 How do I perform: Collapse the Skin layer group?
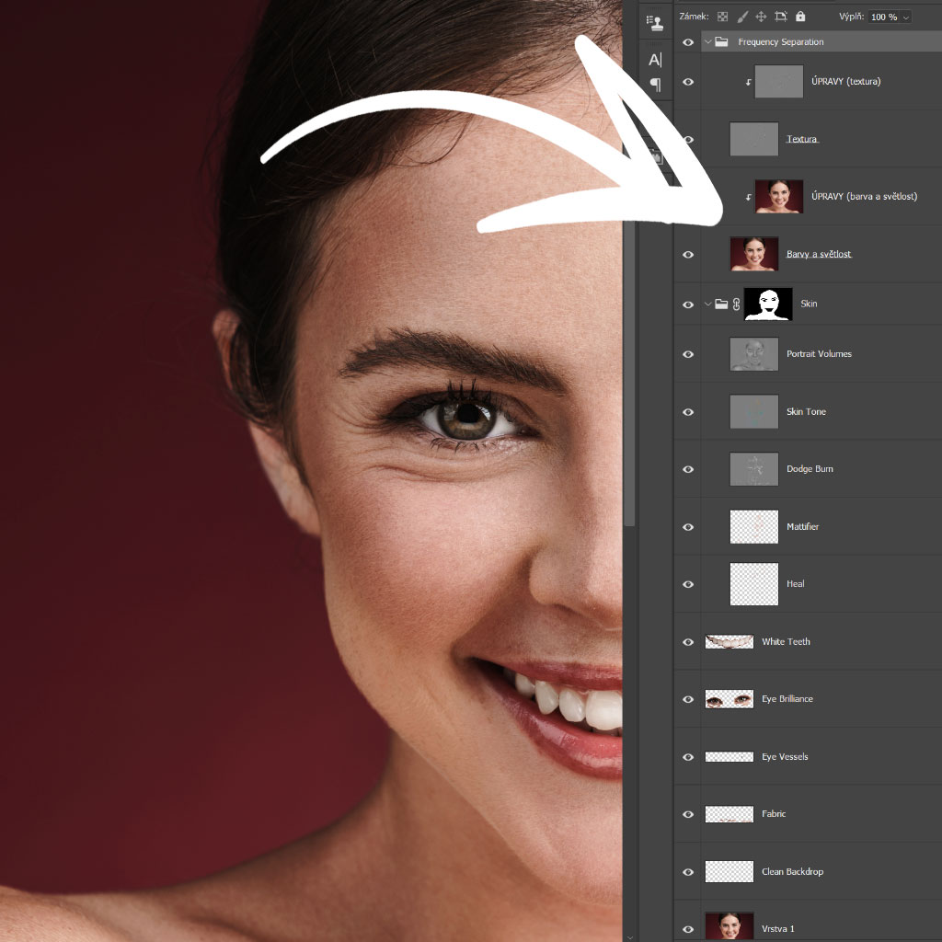[708, 304]
